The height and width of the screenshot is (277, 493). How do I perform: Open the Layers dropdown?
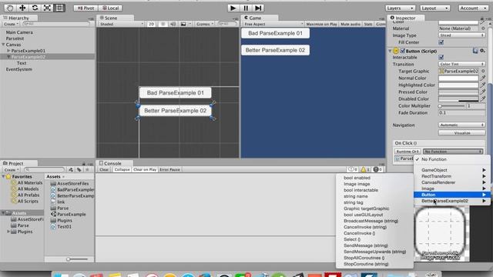[400, 8]
